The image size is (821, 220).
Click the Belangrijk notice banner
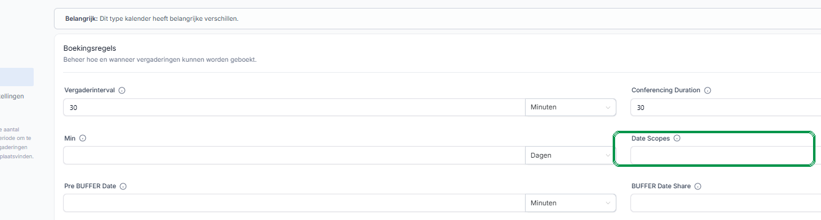tap(437, 18)
